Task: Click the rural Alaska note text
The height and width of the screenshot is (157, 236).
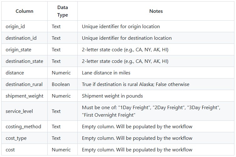Action: (x=136, y=84)
